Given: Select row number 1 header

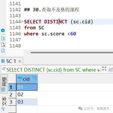Looking at the screenshot, I should tap(12, 87).
